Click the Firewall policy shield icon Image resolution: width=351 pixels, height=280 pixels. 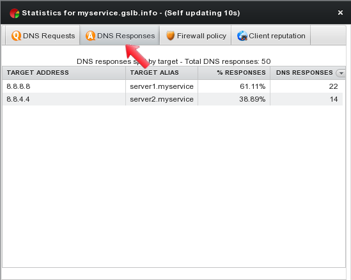[x=170, y=36]
